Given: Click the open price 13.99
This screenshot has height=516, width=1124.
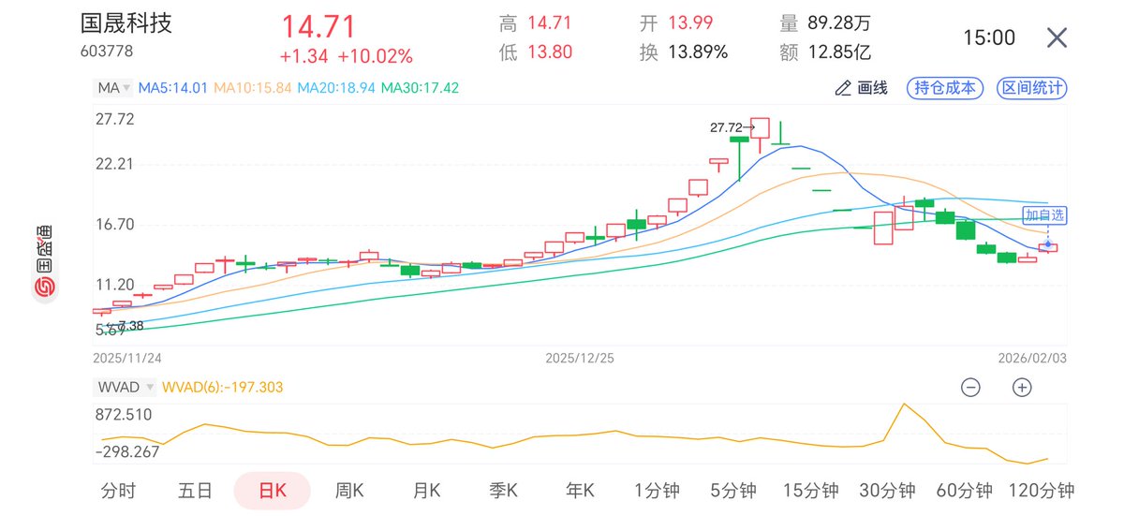Looking at the screenshot, I should click(x=690, y=22).
